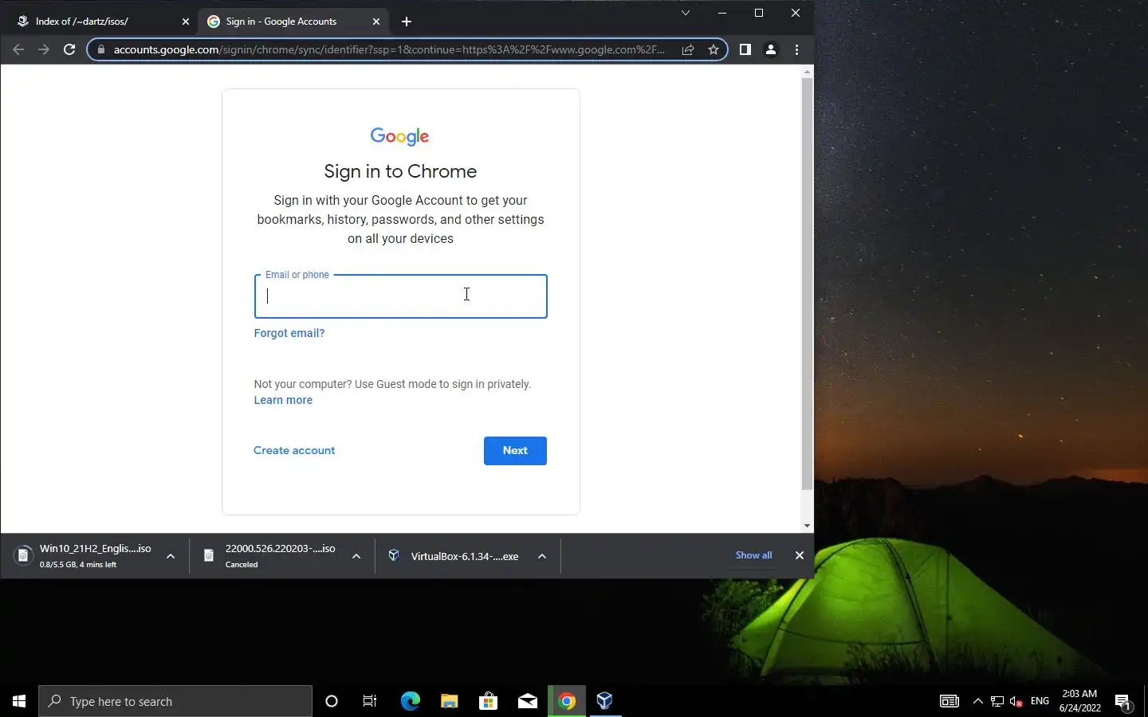Click the browser Forward arrow
1148x717 pixels.
pyautogui.click(x=44, y=49)
